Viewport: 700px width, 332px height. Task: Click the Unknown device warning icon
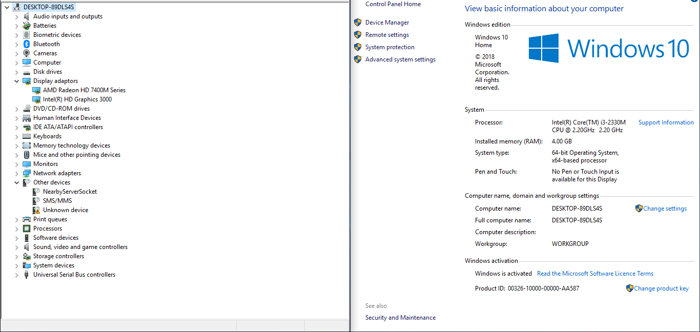(x=36, y=210)
